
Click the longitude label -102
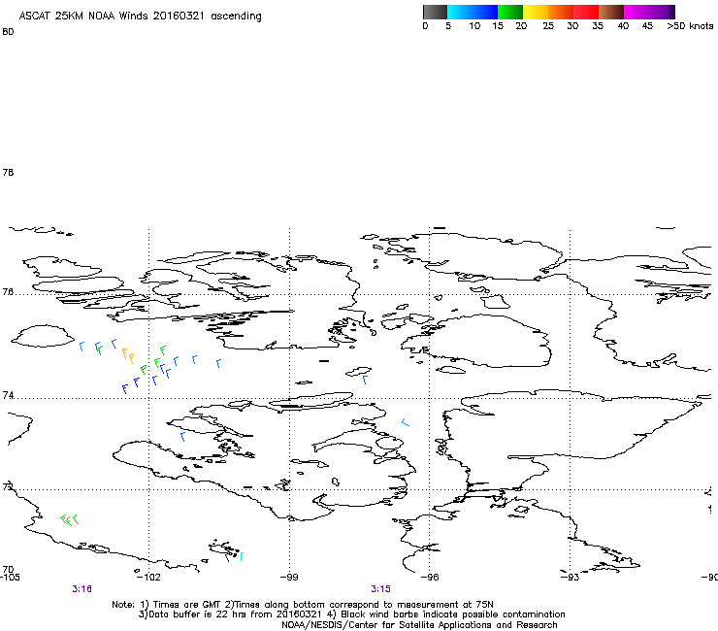coord(148,578)
